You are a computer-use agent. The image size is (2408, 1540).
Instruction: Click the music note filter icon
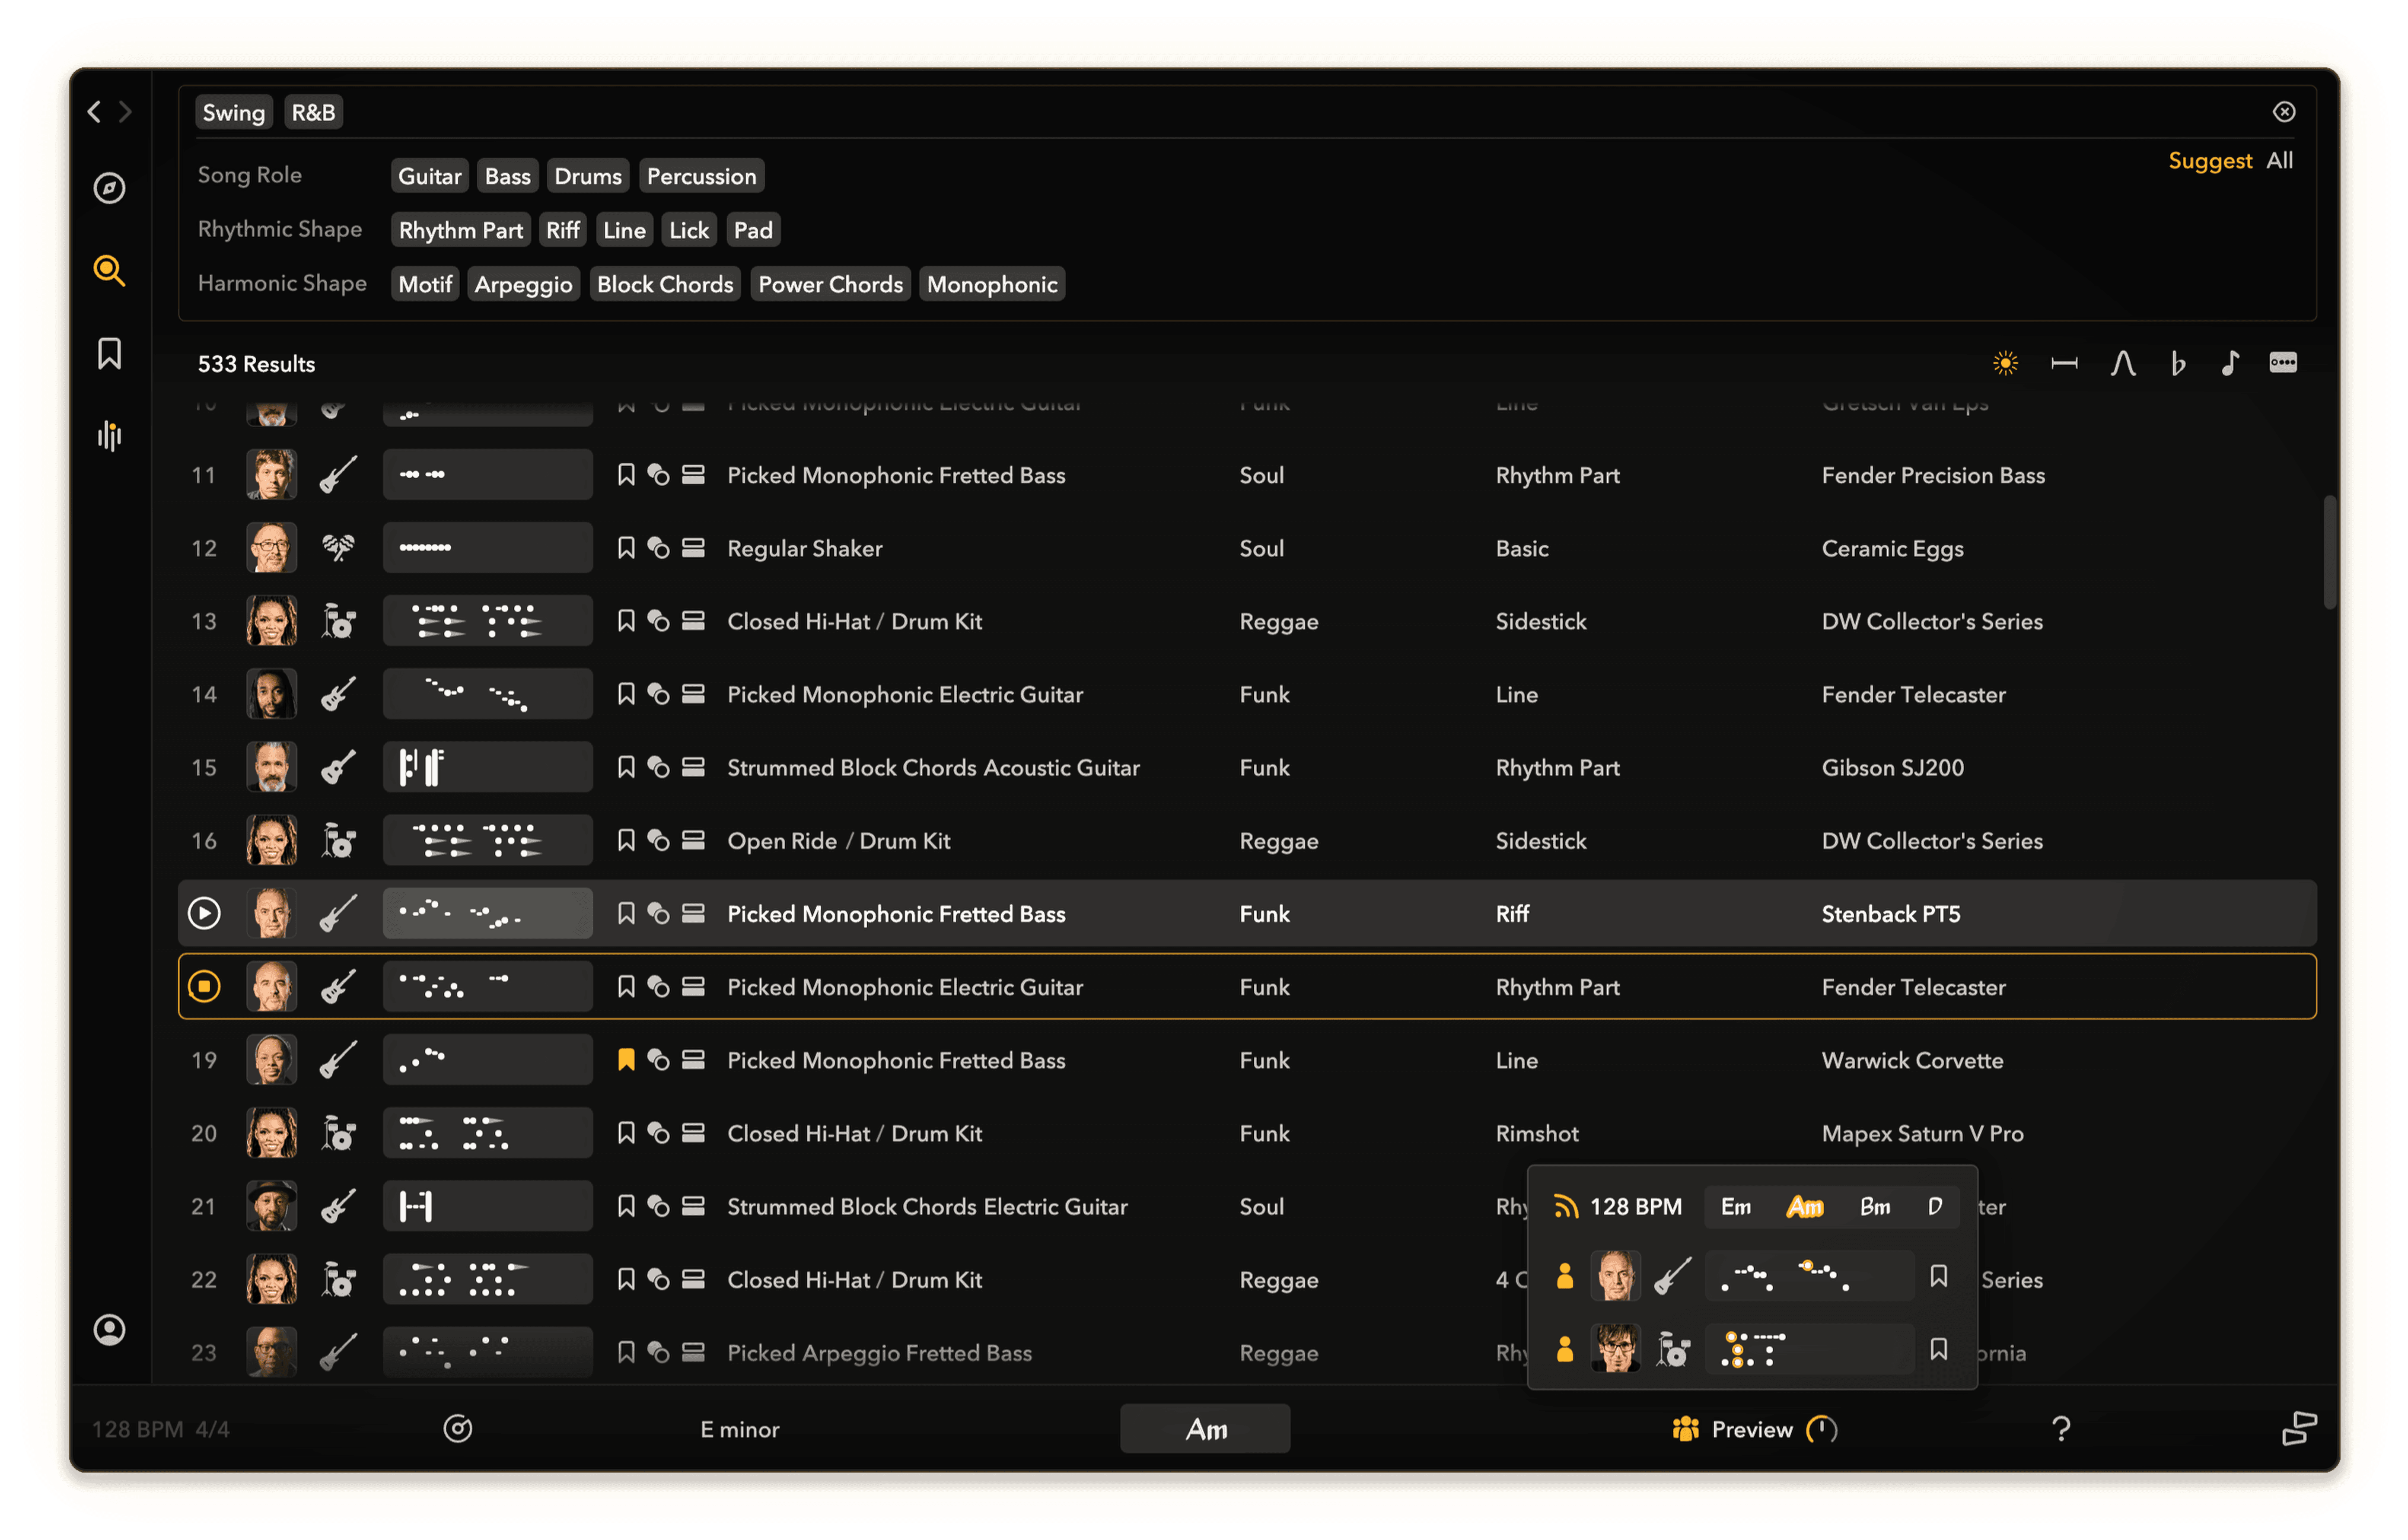click(x=2229, y=363)
